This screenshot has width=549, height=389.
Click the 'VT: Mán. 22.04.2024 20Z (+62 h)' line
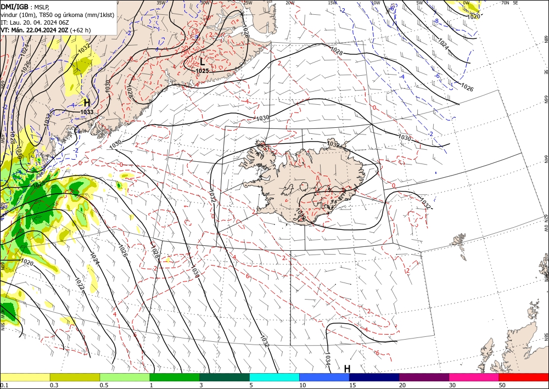point(46,30)
